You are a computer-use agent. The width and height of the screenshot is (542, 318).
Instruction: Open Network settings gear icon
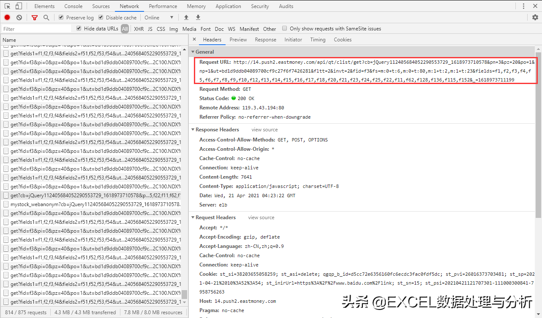[x=535, y=17]
